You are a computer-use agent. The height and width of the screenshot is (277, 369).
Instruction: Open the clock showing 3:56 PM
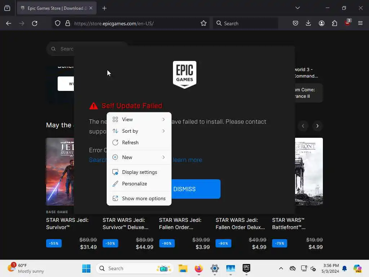pos(330,268)
